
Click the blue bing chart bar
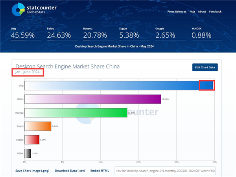[119, 86]
